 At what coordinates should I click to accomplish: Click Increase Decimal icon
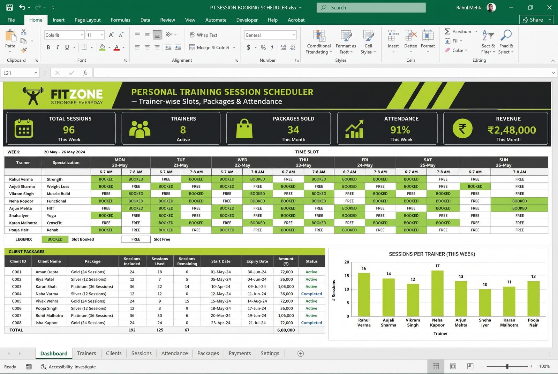point(283,47)
